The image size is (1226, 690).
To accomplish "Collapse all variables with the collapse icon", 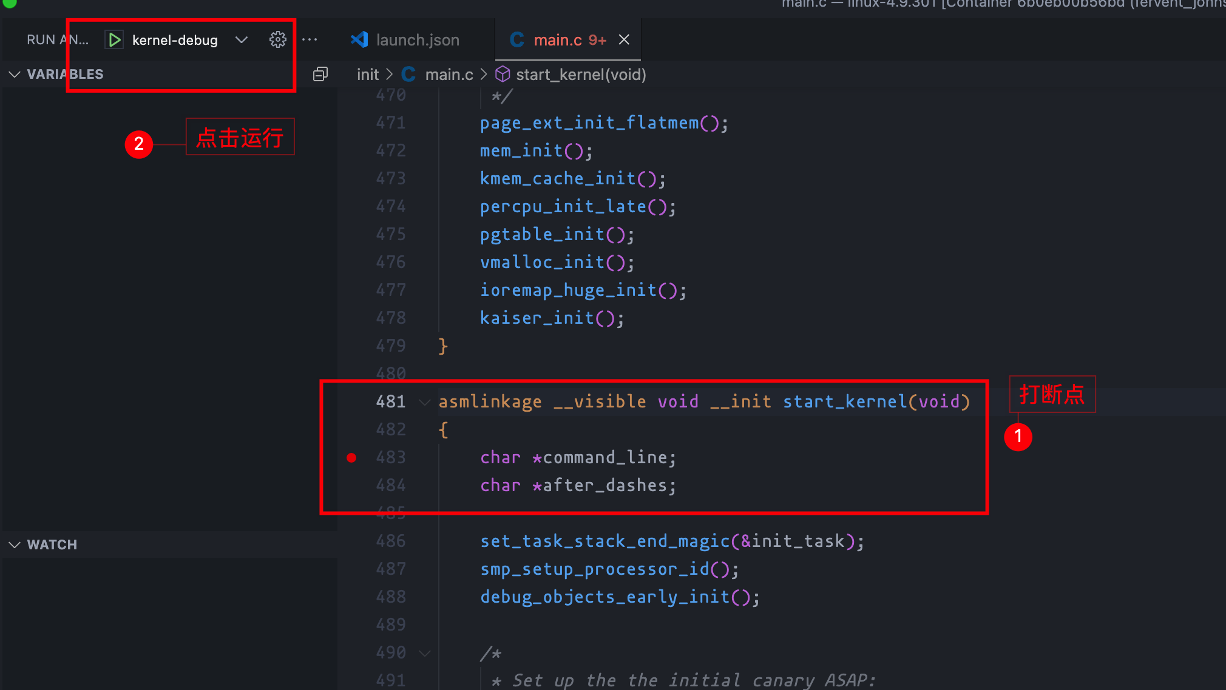I will pos(320,74).
